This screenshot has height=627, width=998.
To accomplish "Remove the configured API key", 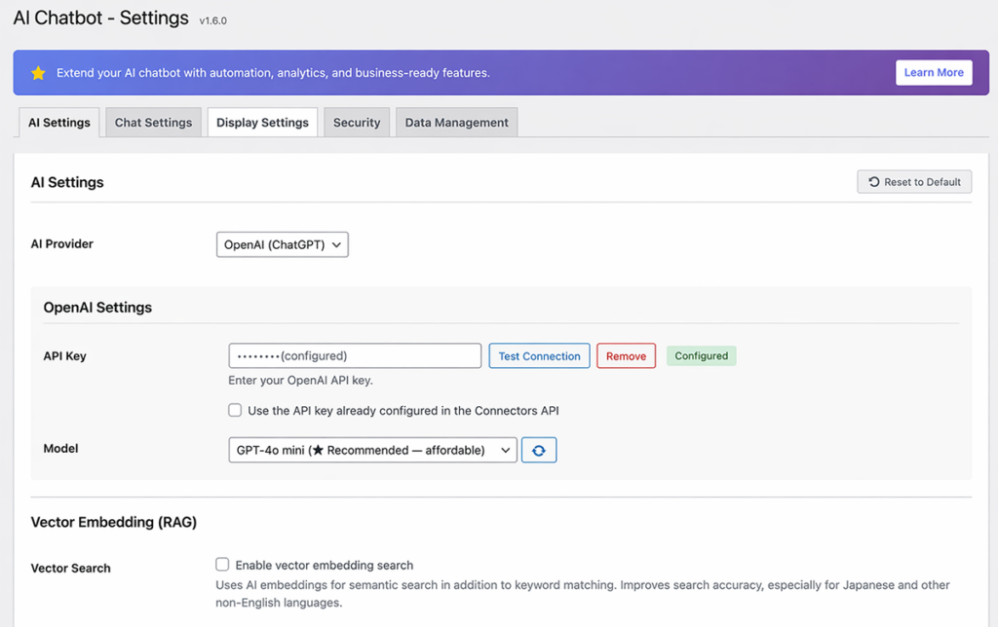I will [x=626, y=355].
